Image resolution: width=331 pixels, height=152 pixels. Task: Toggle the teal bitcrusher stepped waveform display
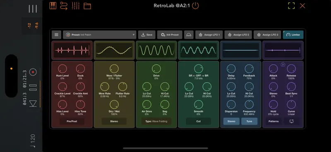coord(199,50)
